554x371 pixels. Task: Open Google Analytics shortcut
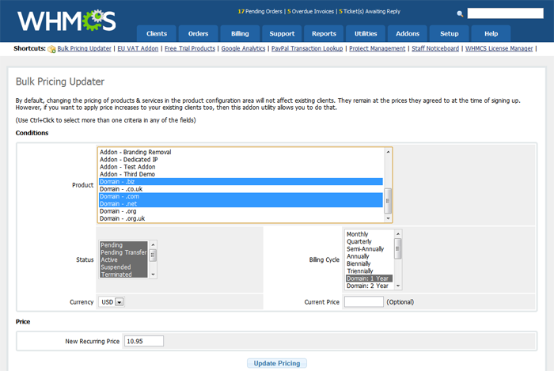tap(243, 48)
